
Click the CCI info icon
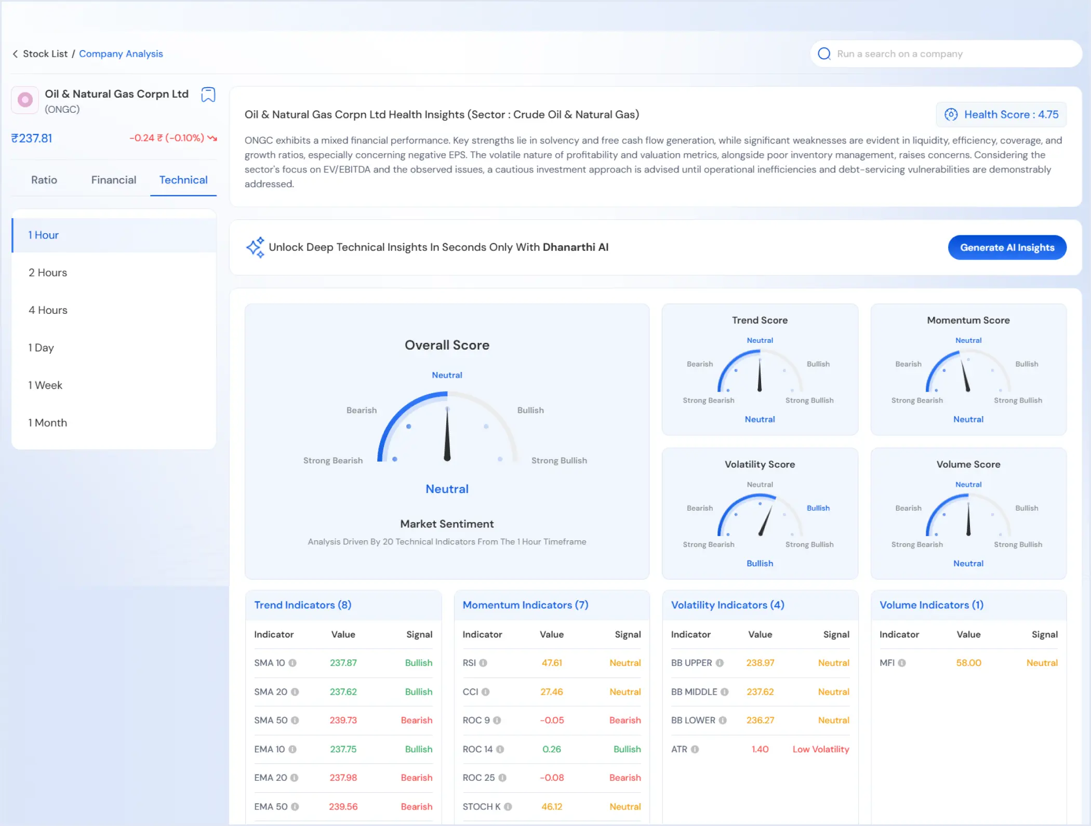[485, 692]
